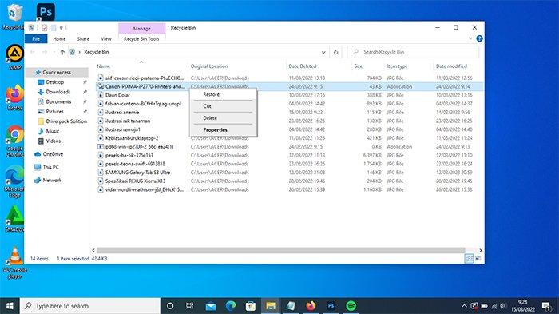
Task: Launch Firefox from the taskbar
Action: point(311,306)
